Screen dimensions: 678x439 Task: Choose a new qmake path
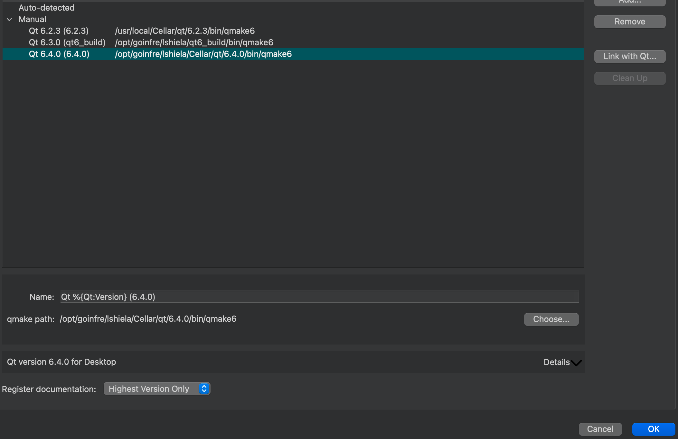point(551,319)
